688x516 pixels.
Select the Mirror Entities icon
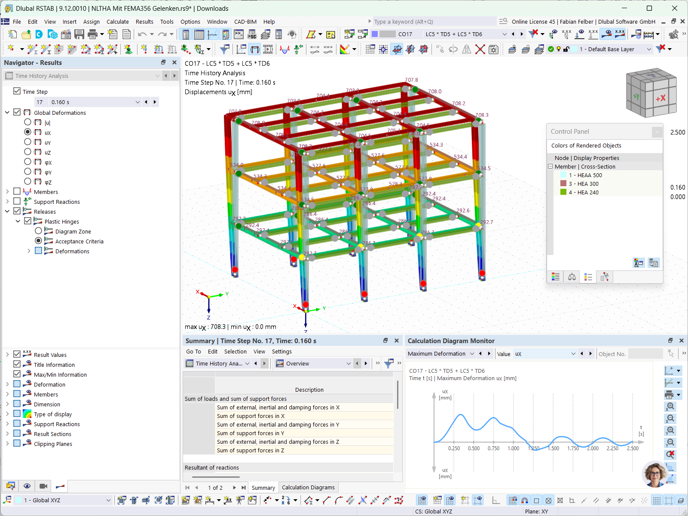(466, 49)
